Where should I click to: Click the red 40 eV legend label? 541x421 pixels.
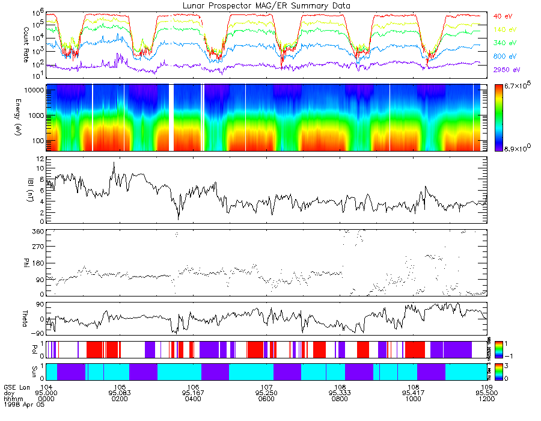(503, 16)
